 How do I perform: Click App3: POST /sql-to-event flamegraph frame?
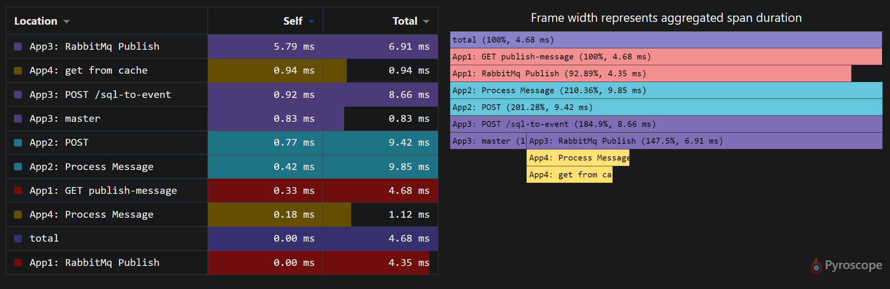point(666,124)
